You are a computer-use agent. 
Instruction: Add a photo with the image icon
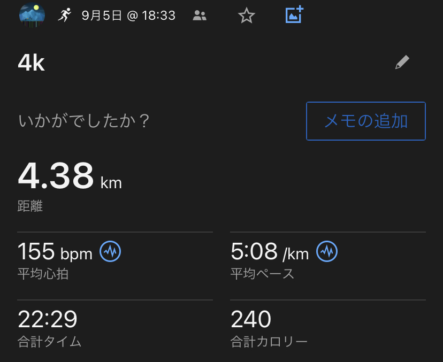pyautogui.click(x=294, y=14)
